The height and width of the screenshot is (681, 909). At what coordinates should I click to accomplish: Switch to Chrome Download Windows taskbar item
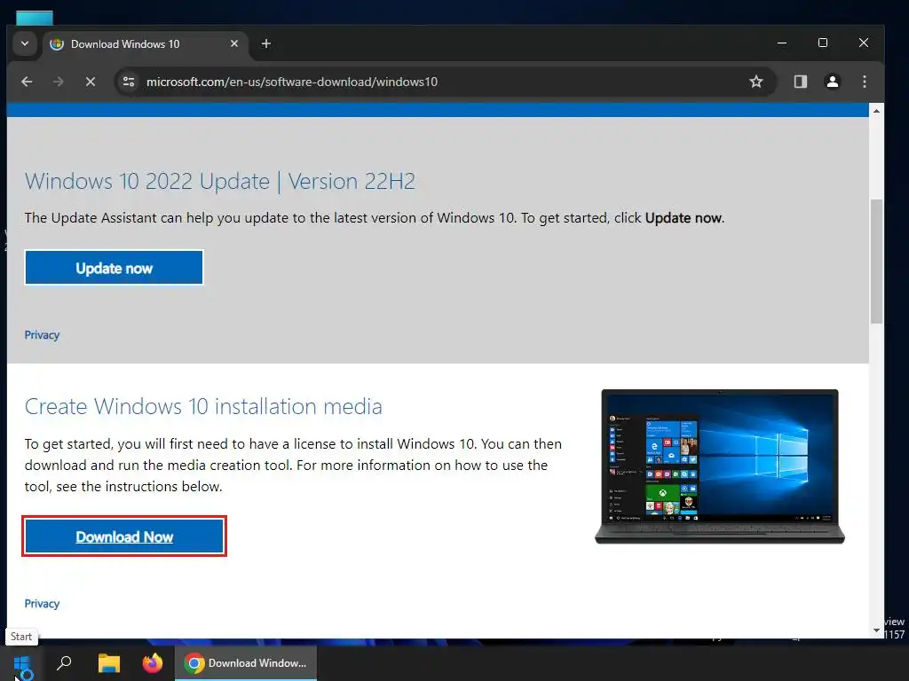(246, 663)
